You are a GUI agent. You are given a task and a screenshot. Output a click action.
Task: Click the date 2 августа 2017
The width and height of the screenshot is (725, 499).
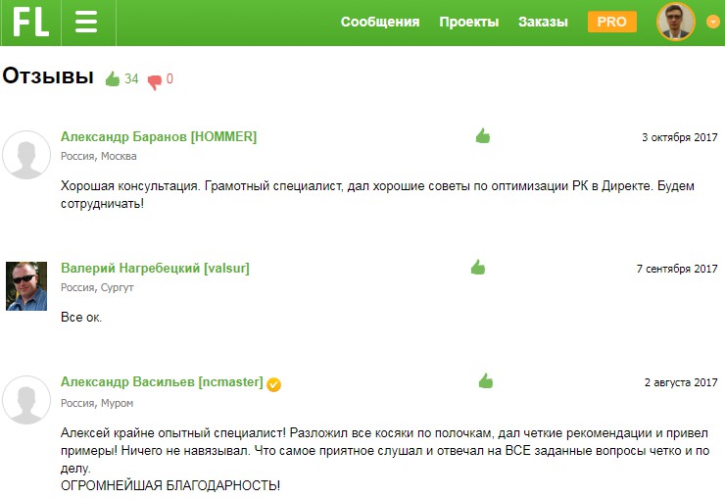(681, 382)
